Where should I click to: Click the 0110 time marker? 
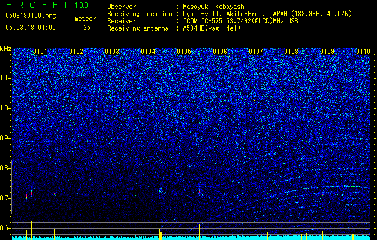(363, 52)
